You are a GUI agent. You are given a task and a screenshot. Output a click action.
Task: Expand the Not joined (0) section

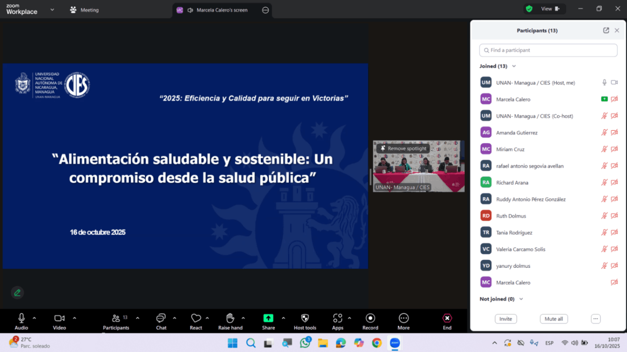(521, 299)
